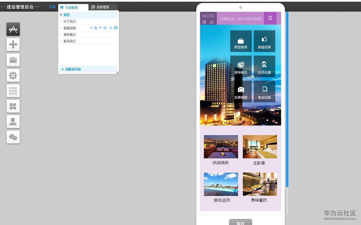The image size is (361, 225).
Task: Click the 美味餐饮 pizza tile in preview
Action: [241, 66]
